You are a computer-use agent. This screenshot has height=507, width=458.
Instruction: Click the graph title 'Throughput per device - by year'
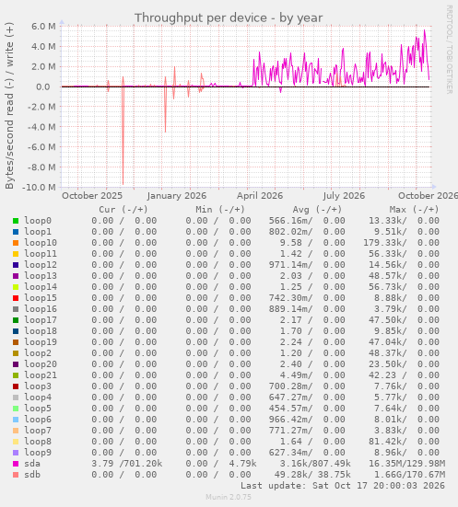tap(229, 18)
